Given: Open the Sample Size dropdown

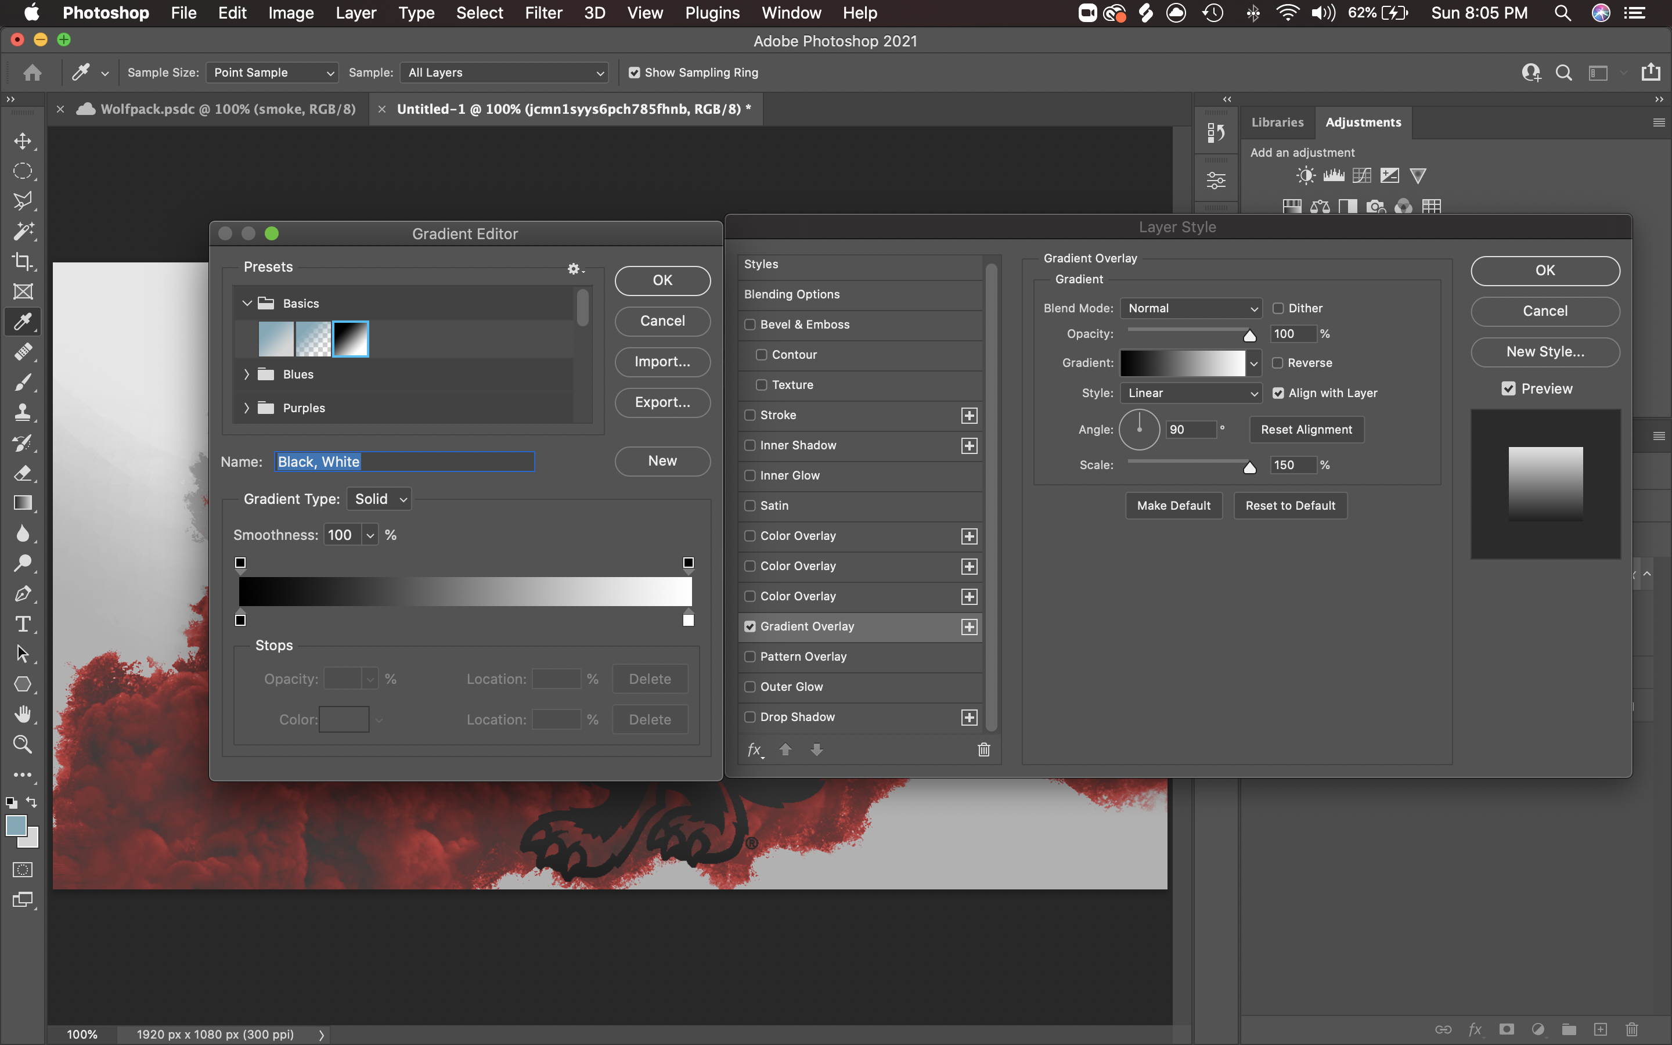Looking at the screenshot, I should pyautogui.click(x=272, y=73).
